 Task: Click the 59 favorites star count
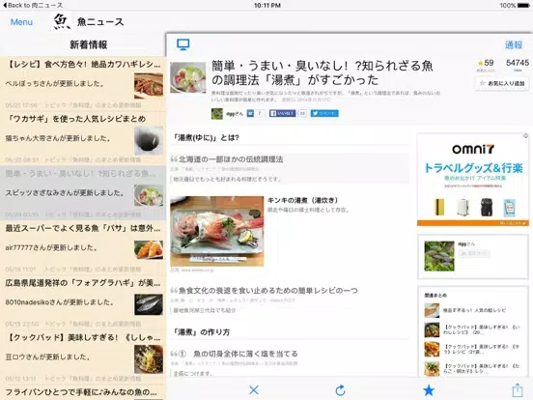click(486, 63)
